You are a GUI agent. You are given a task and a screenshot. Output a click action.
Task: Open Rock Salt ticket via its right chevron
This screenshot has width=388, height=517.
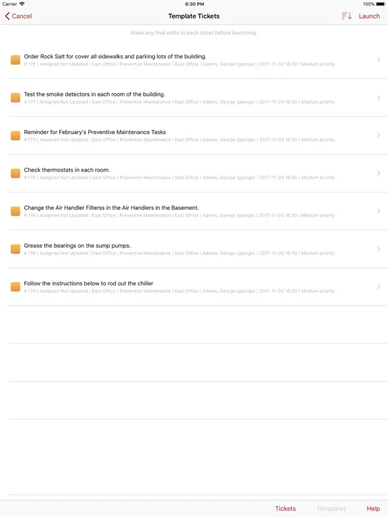pos(379,60)
